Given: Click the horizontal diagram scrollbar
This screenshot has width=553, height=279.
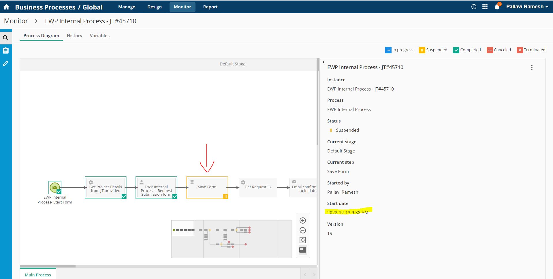Looking at the screenshot, I should pyautogui.click(x=48, y=266).
